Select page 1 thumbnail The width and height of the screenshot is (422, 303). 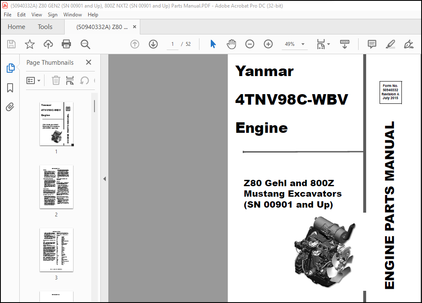pos(57,124)
